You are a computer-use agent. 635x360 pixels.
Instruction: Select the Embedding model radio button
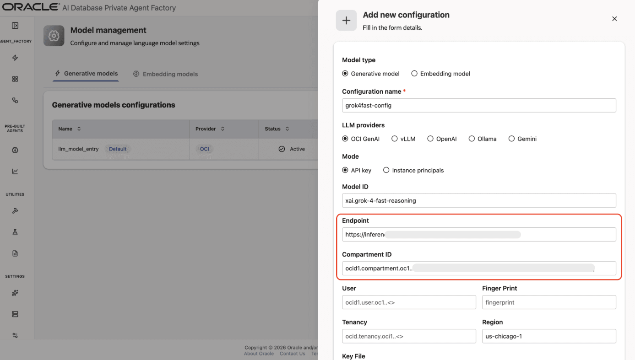pos(414,73)
